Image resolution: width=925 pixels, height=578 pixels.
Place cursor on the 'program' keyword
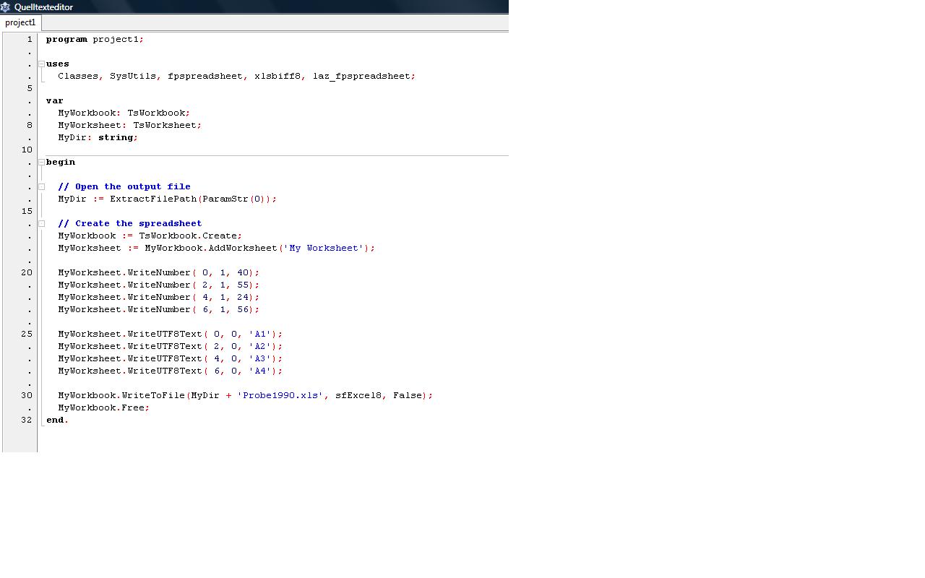click(66, 40)
